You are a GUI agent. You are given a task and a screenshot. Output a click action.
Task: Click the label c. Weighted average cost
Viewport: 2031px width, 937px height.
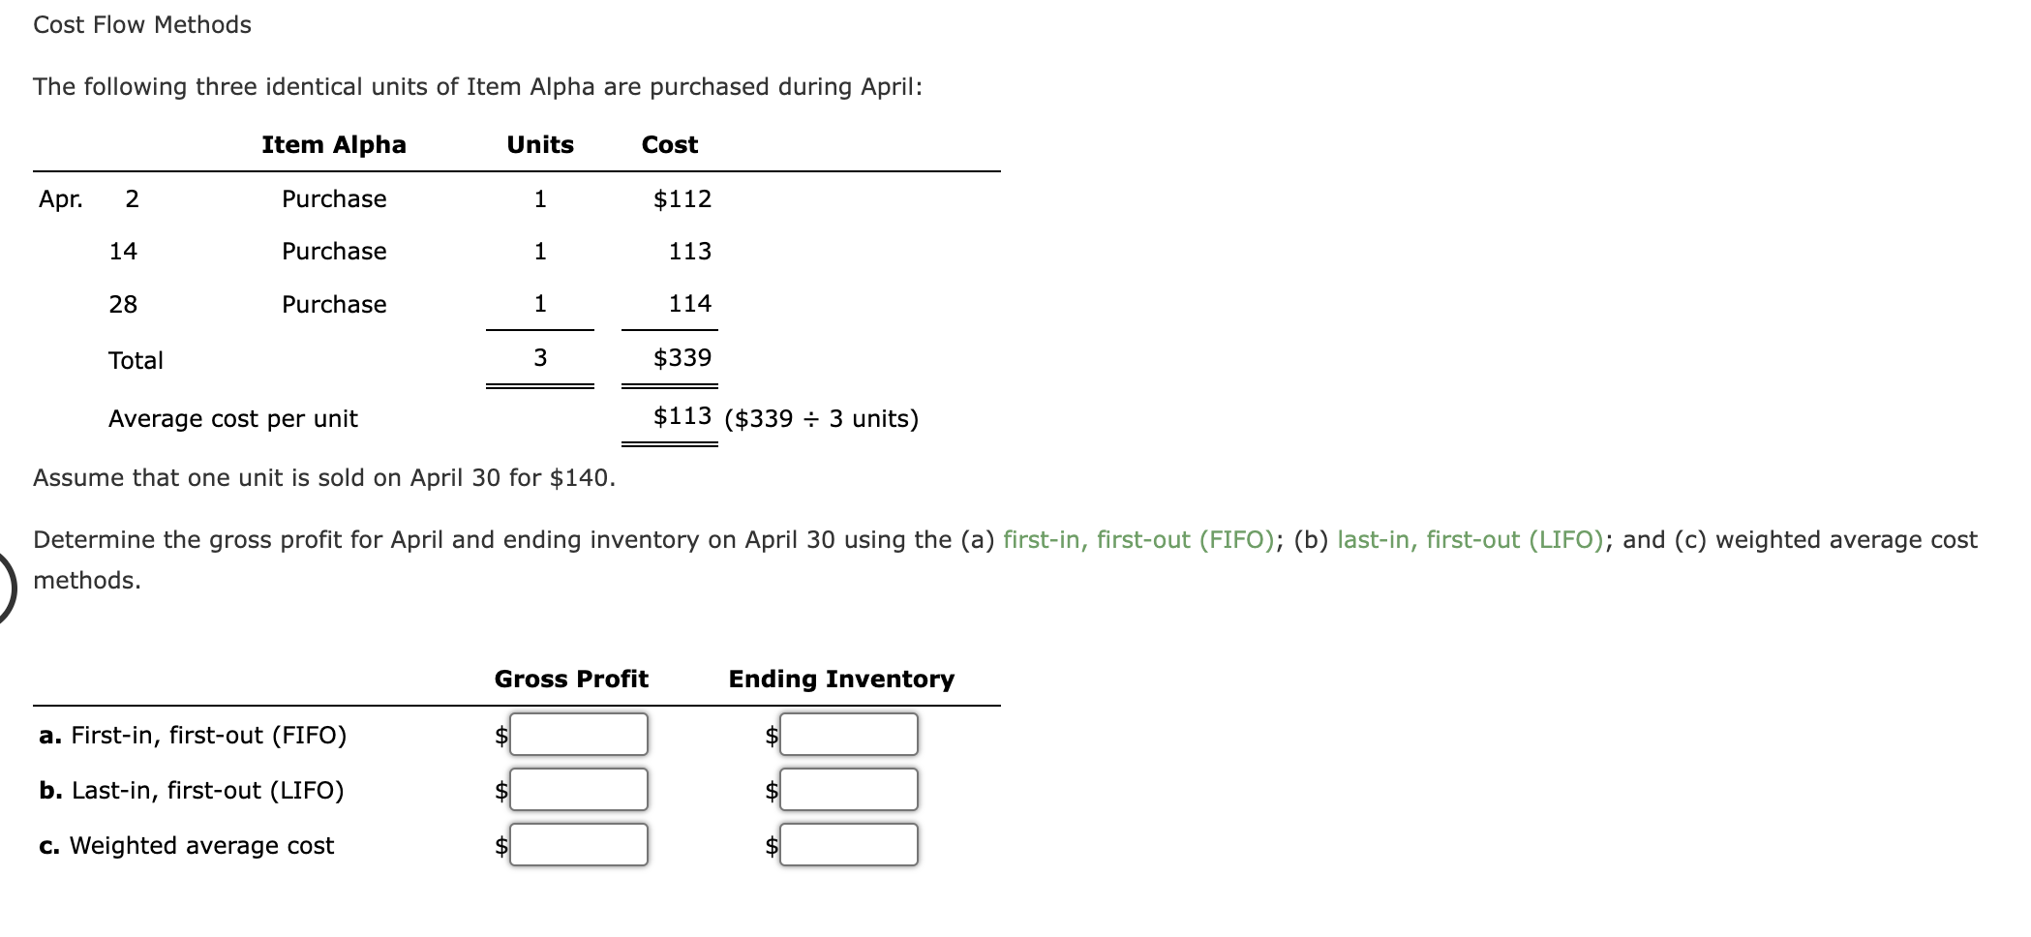[186, 845]
